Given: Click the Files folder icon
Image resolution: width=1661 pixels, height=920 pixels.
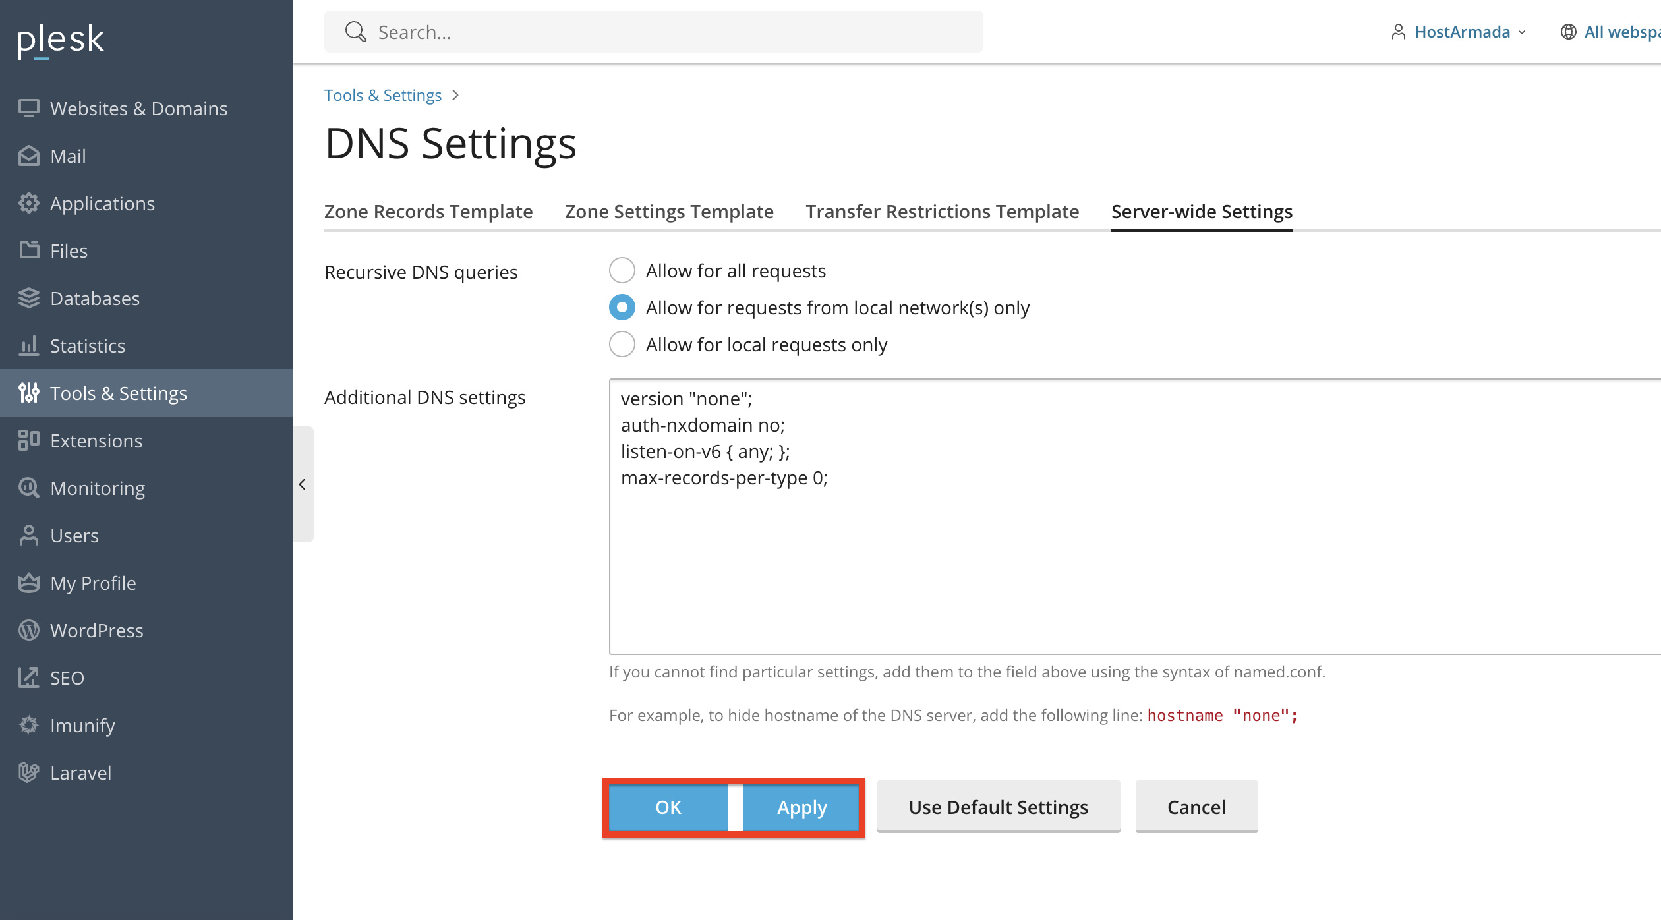Looking at the screenshot, I should click(28, 250).
